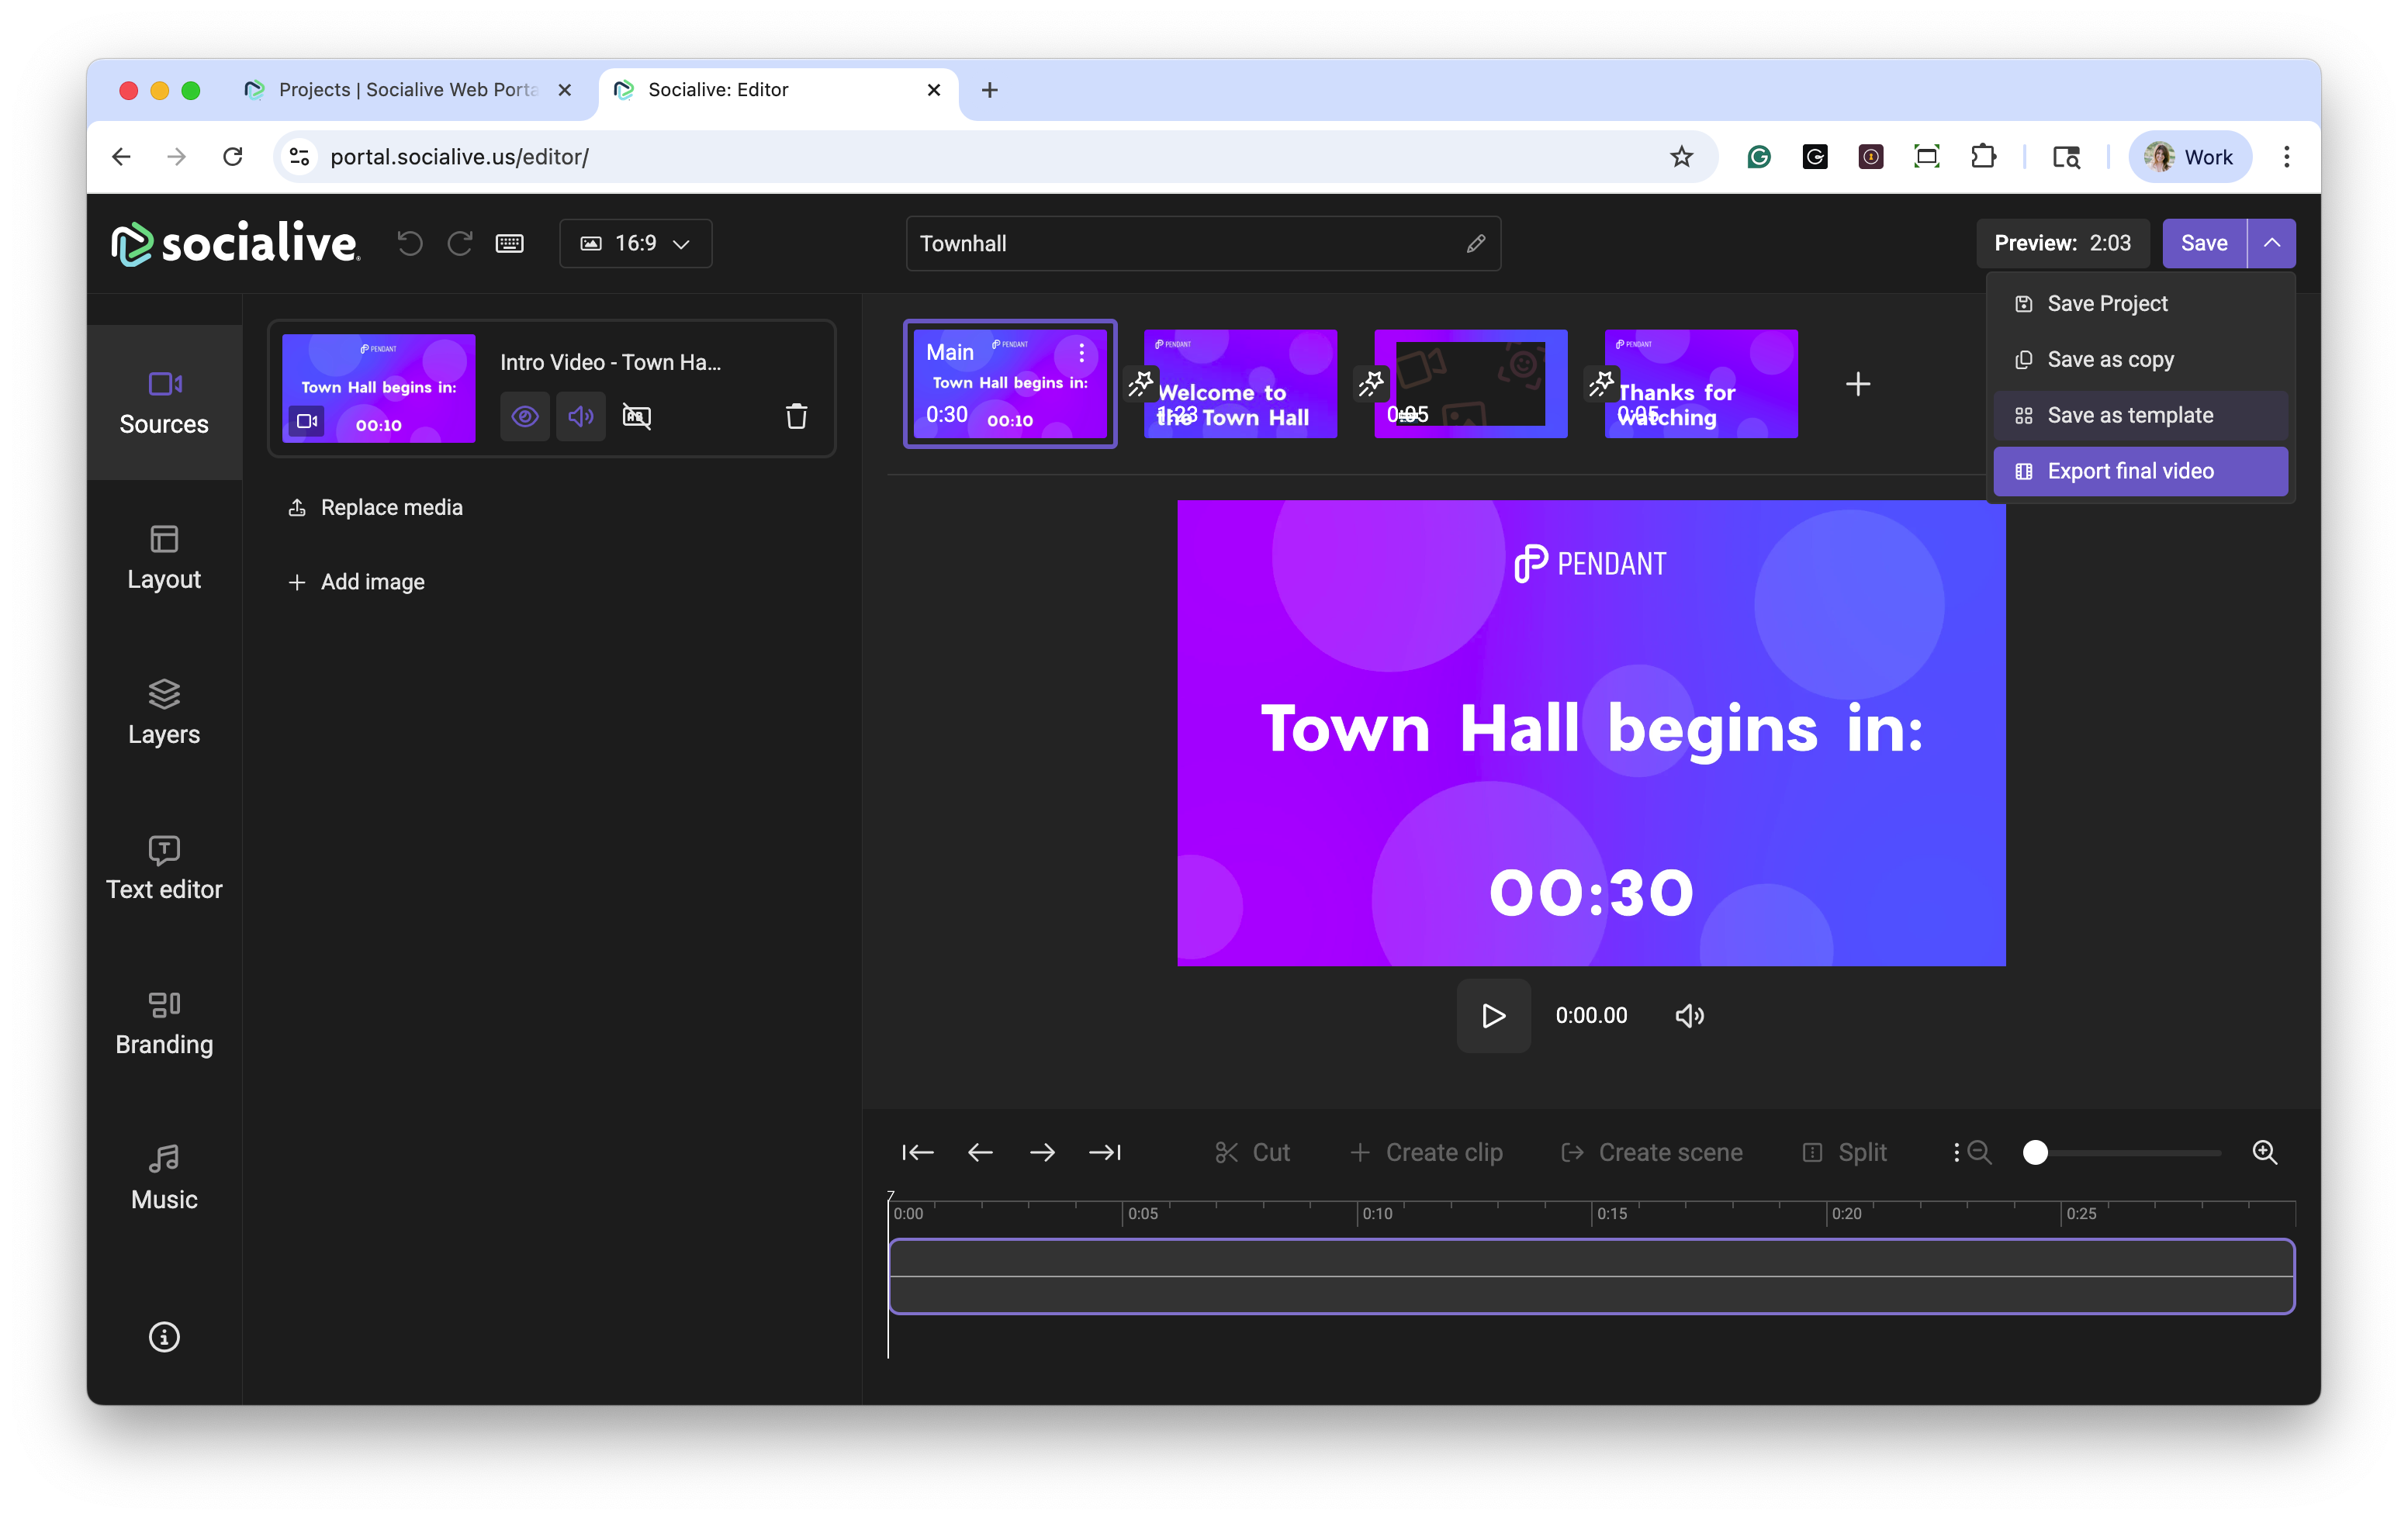Open the Layers panel
2408x1520 pixels.
164,712
